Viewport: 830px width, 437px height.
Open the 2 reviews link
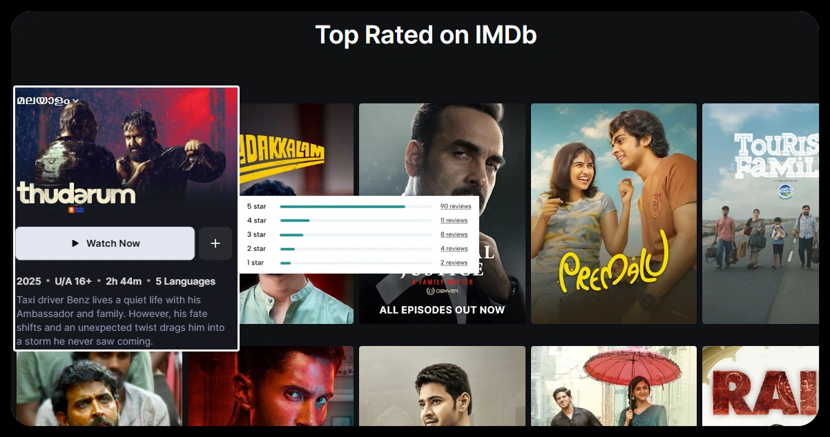[x=454, y=263]
